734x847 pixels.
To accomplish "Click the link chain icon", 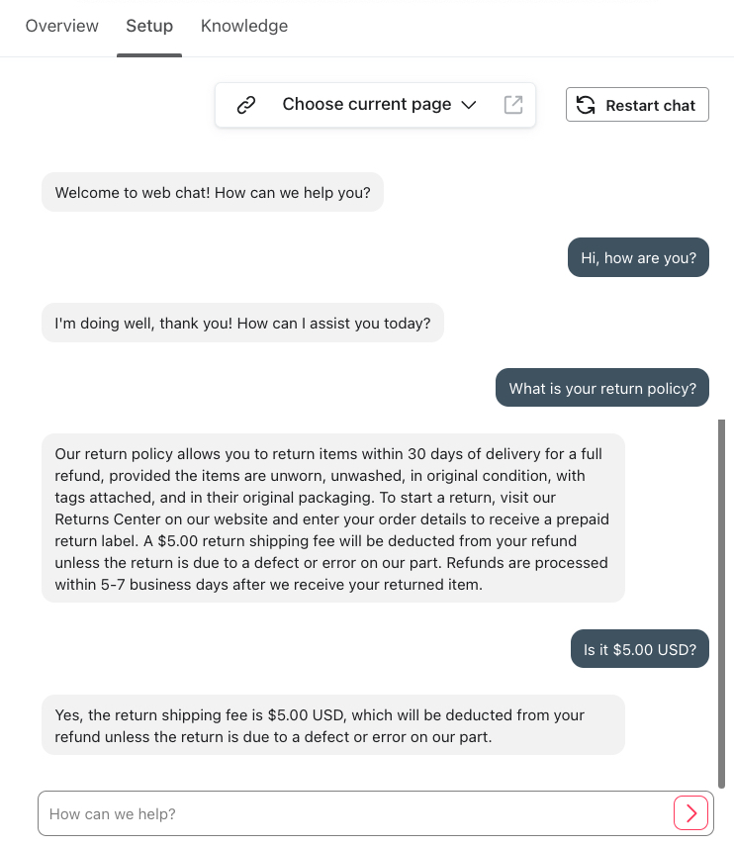I will [245, 104].
